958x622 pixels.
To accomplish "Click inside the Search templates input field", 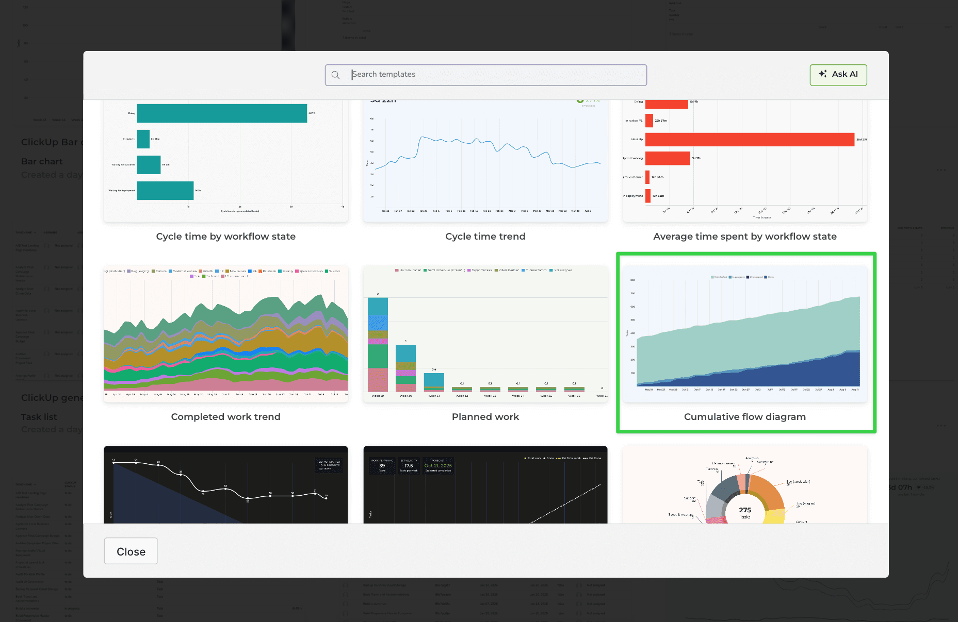I will (x=485, y=75).
